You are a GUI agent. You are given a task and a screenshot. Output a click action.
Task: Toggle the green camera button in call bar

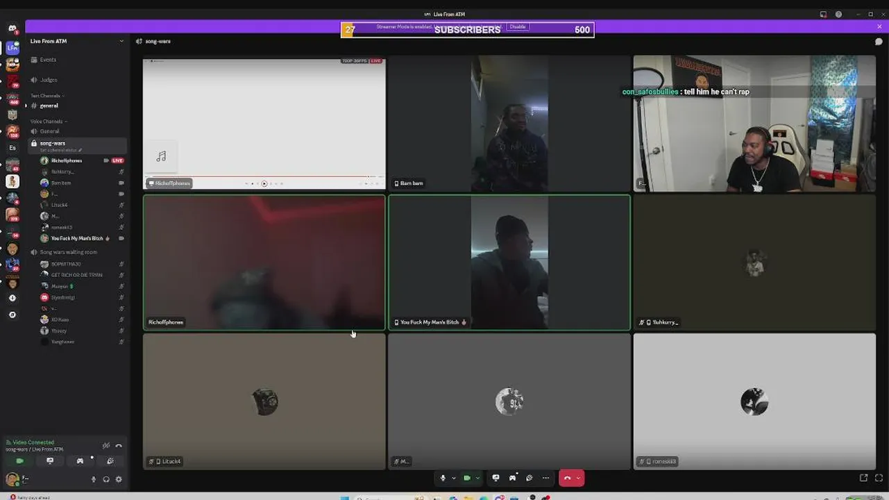[467, 478]
